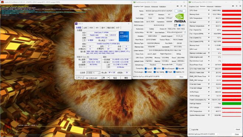Click the green PerfCap Reason bar
Screen dimensions: 243x137
pos(232,103)
